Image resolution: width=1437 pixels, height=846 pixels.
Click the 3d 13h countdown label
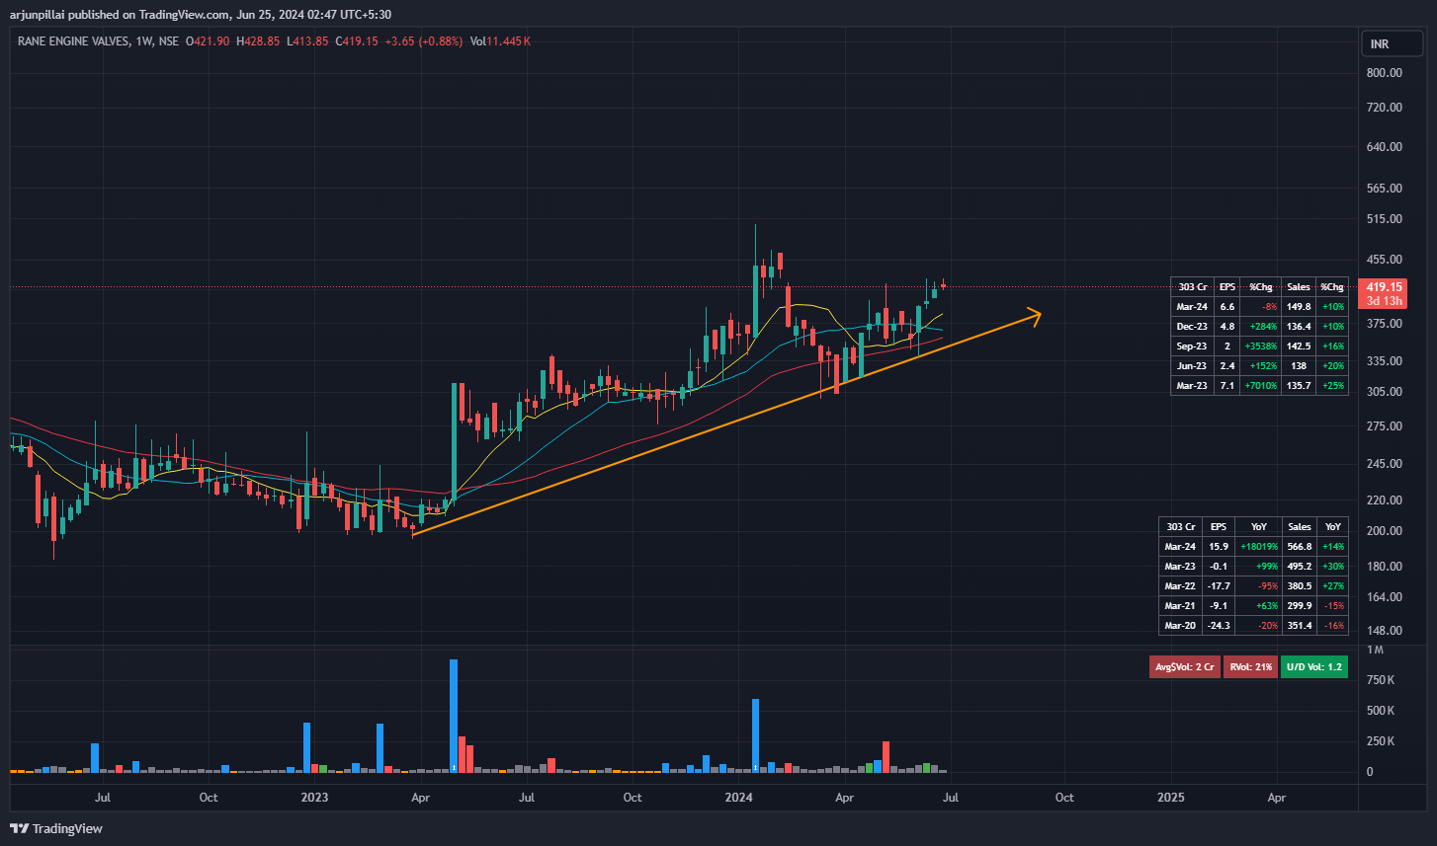pyautogui.click(x=1385, y=301)
